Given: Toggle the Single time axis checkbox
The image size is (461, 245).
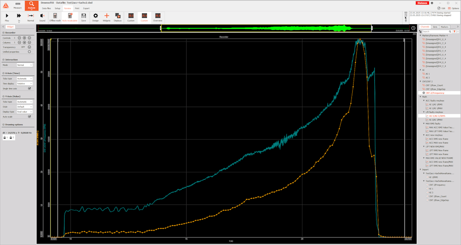Looking at the screenshot, I should pyautogui.click(x=29, y=88).
